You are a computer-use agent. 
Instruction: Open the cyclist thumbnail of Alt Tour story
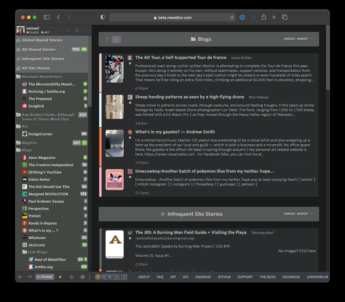pyautogui.click(x=114, y=69)
